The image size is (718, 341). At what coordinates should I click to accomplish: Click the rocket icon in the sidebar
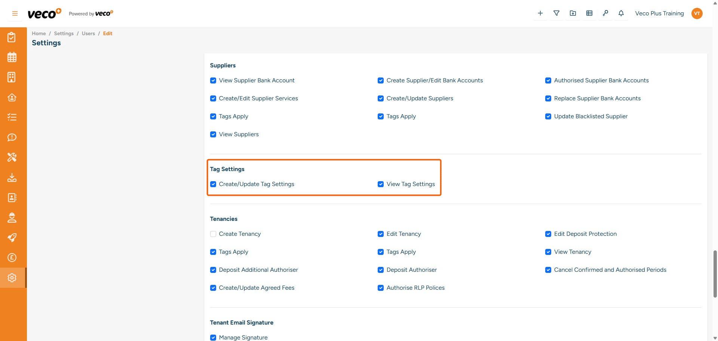pos(12,238)
